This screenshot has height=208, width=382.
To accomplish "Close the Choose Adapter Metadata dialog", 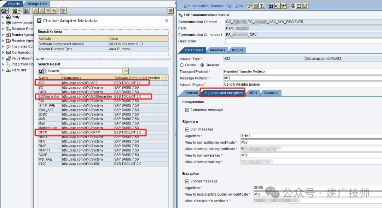I will pyautogui.click(x=167, y=21).
